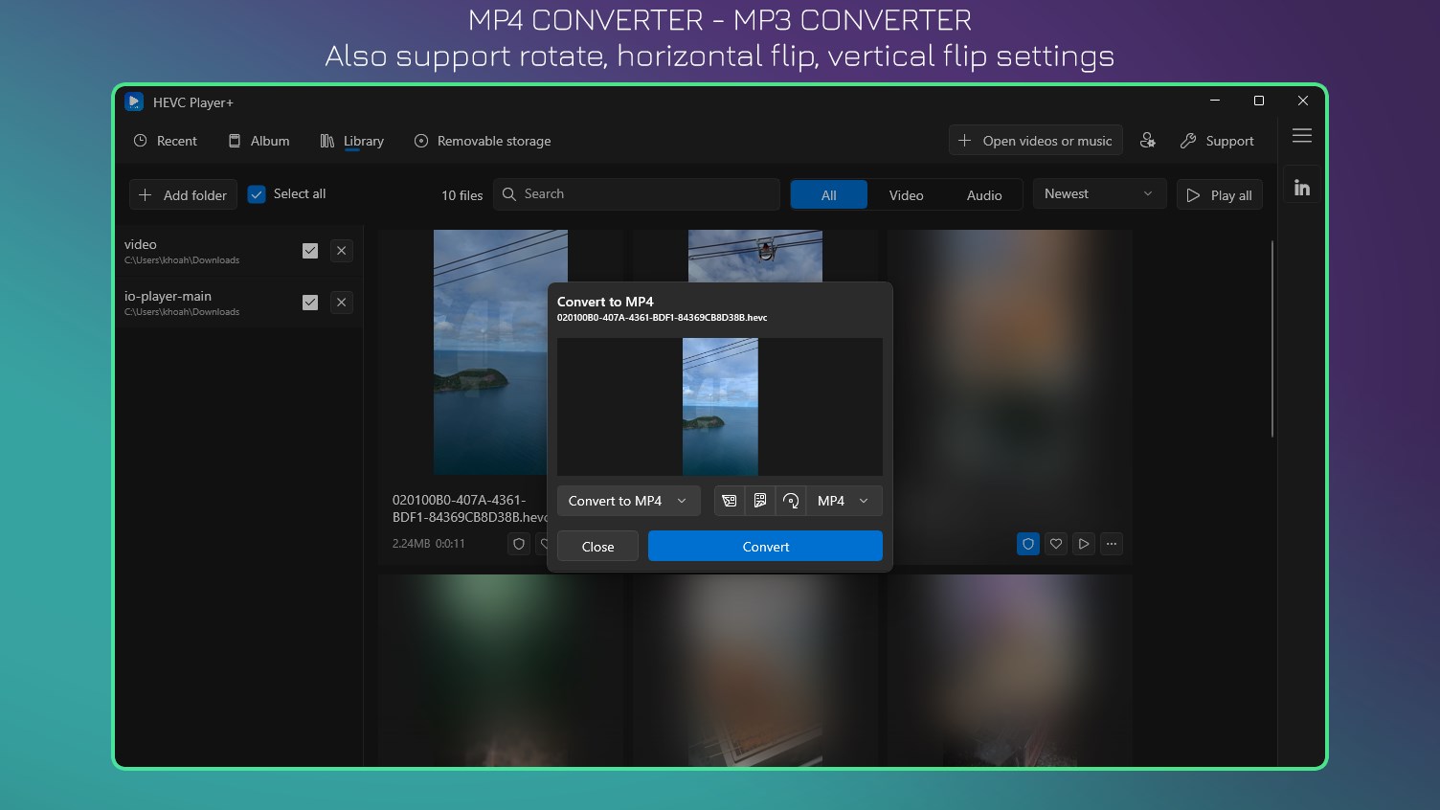Click the blue Convert button
This screenshot has height=810, width=1440.
(x=765, y=547)
